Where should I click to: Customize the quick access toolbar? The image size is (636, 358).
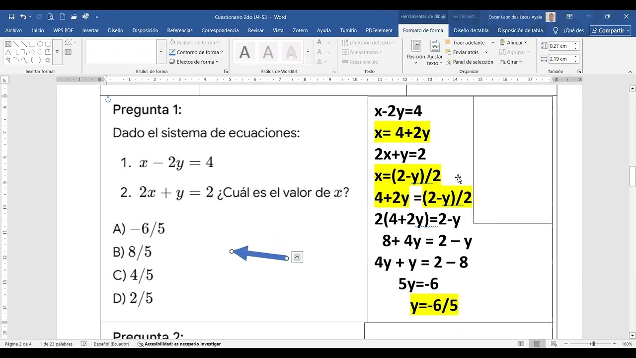point(97,17)
